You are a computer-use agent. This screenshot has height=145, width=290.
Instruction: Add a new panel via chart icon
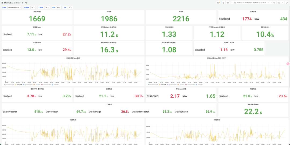219,3
